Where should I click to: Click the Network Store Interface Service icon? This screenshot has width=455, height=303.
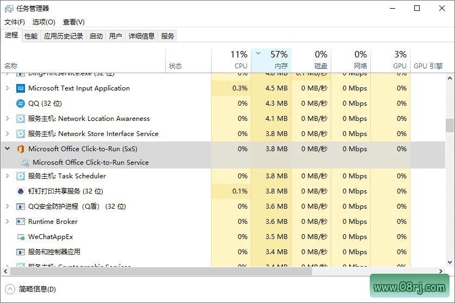pyautogui.click(x=21, y=134)
